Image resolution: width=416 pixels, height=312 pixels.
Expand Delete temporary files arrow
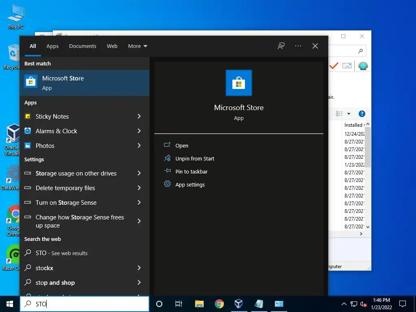coord(139,188)
